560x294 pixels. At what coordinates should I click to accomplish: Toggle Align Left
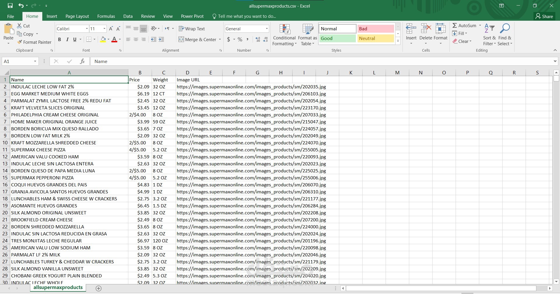click(128, 39)
